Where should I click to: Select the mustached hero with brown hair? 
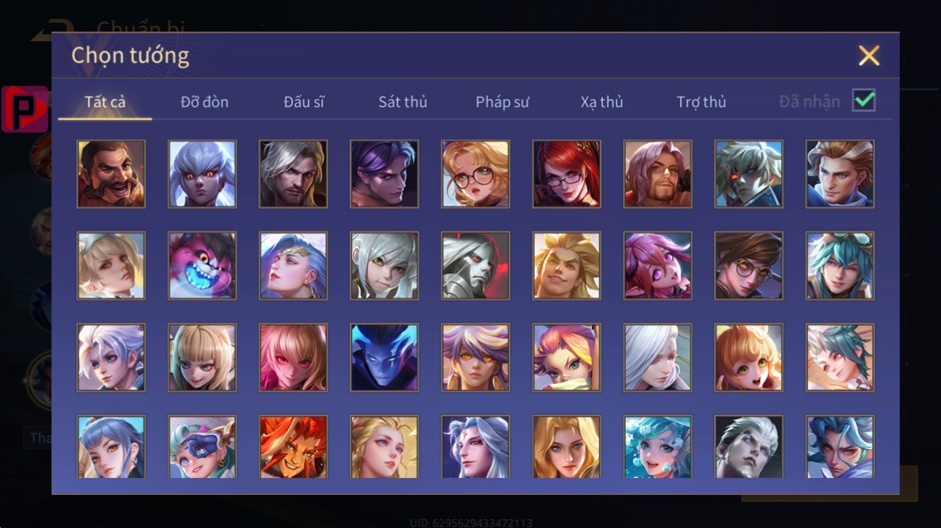click(x=111, y=174)
